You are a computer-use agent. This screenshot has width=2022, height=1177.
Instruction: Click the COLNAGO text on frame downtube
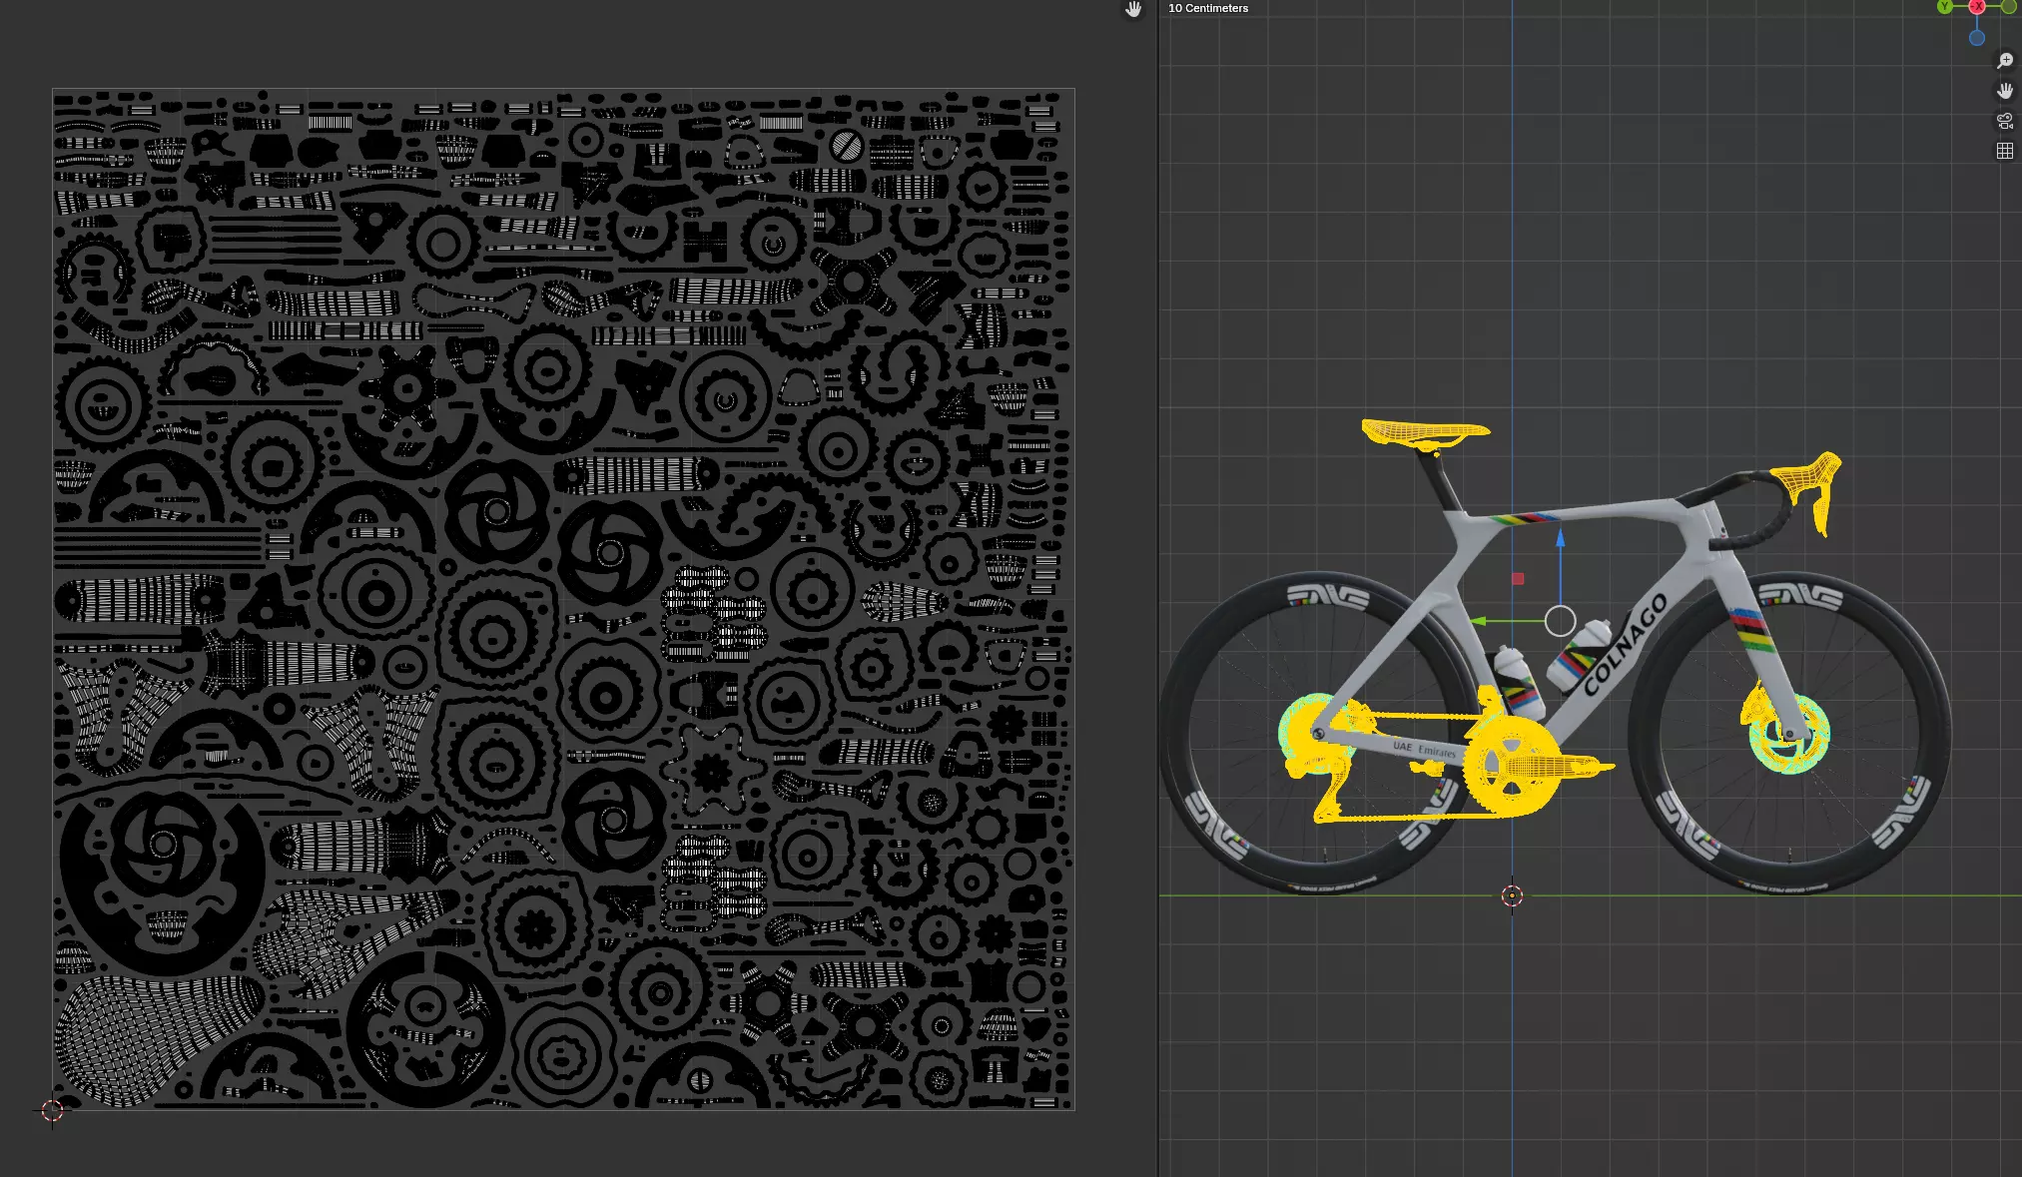click(1624, 644)
